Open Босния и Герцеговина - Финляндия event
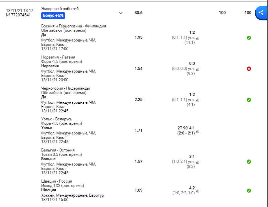This screenshot has height=207, width=268. (73, 26)
